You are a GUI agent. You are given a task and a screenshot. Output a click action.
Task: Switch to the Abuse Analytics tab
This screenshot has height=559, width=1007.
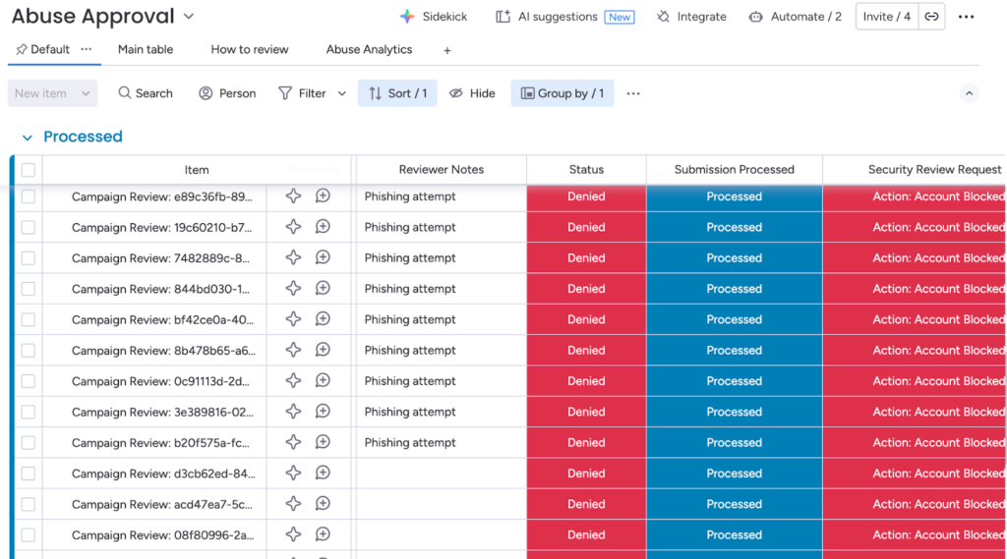point(369,49)
